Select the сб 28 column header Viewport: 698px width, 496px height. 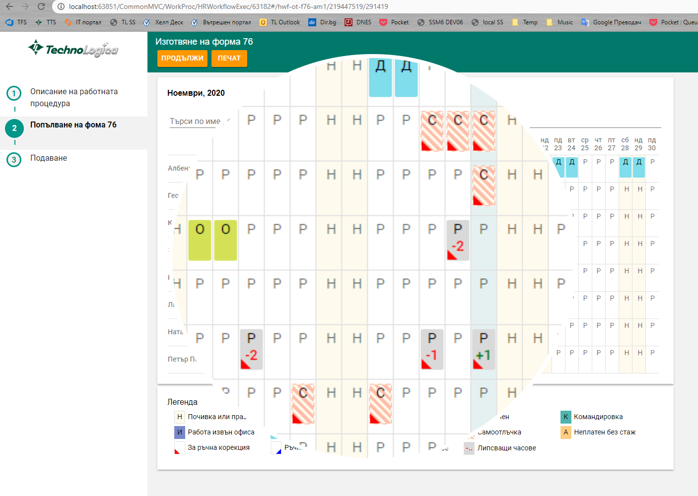pyautogui.click(x=625, y=144)
